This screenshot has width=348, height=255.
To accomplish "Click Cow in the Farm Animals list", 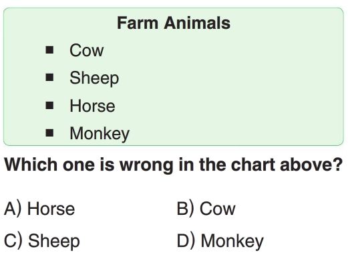I will [x=87, y=50].
